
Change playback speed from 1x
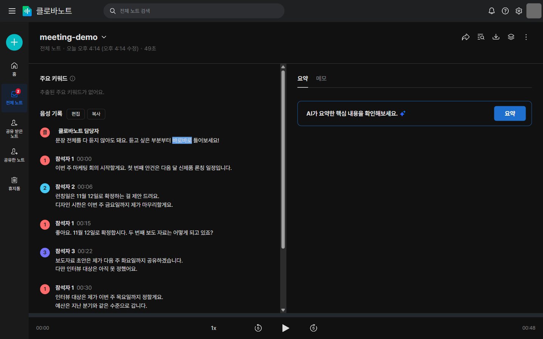point(213,328)
